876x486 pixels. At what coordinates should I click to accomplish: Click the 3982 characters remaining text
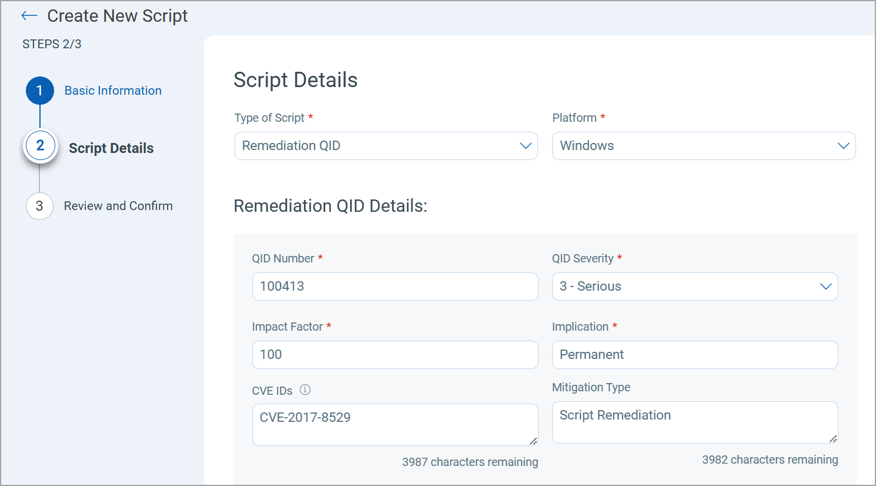pos(770,460)
